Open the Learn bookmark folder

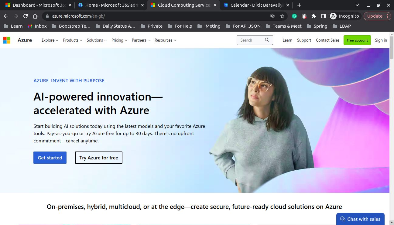(13, 26)
